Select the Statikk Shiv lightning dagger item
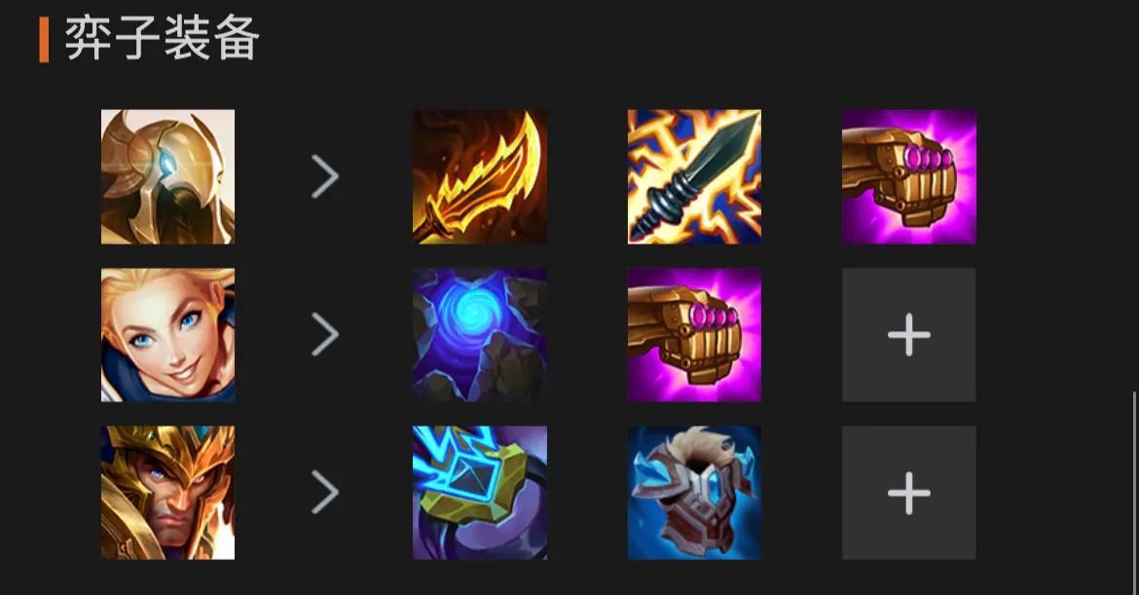This screenshot has height=595, width=1139. (x=694, y=176)
